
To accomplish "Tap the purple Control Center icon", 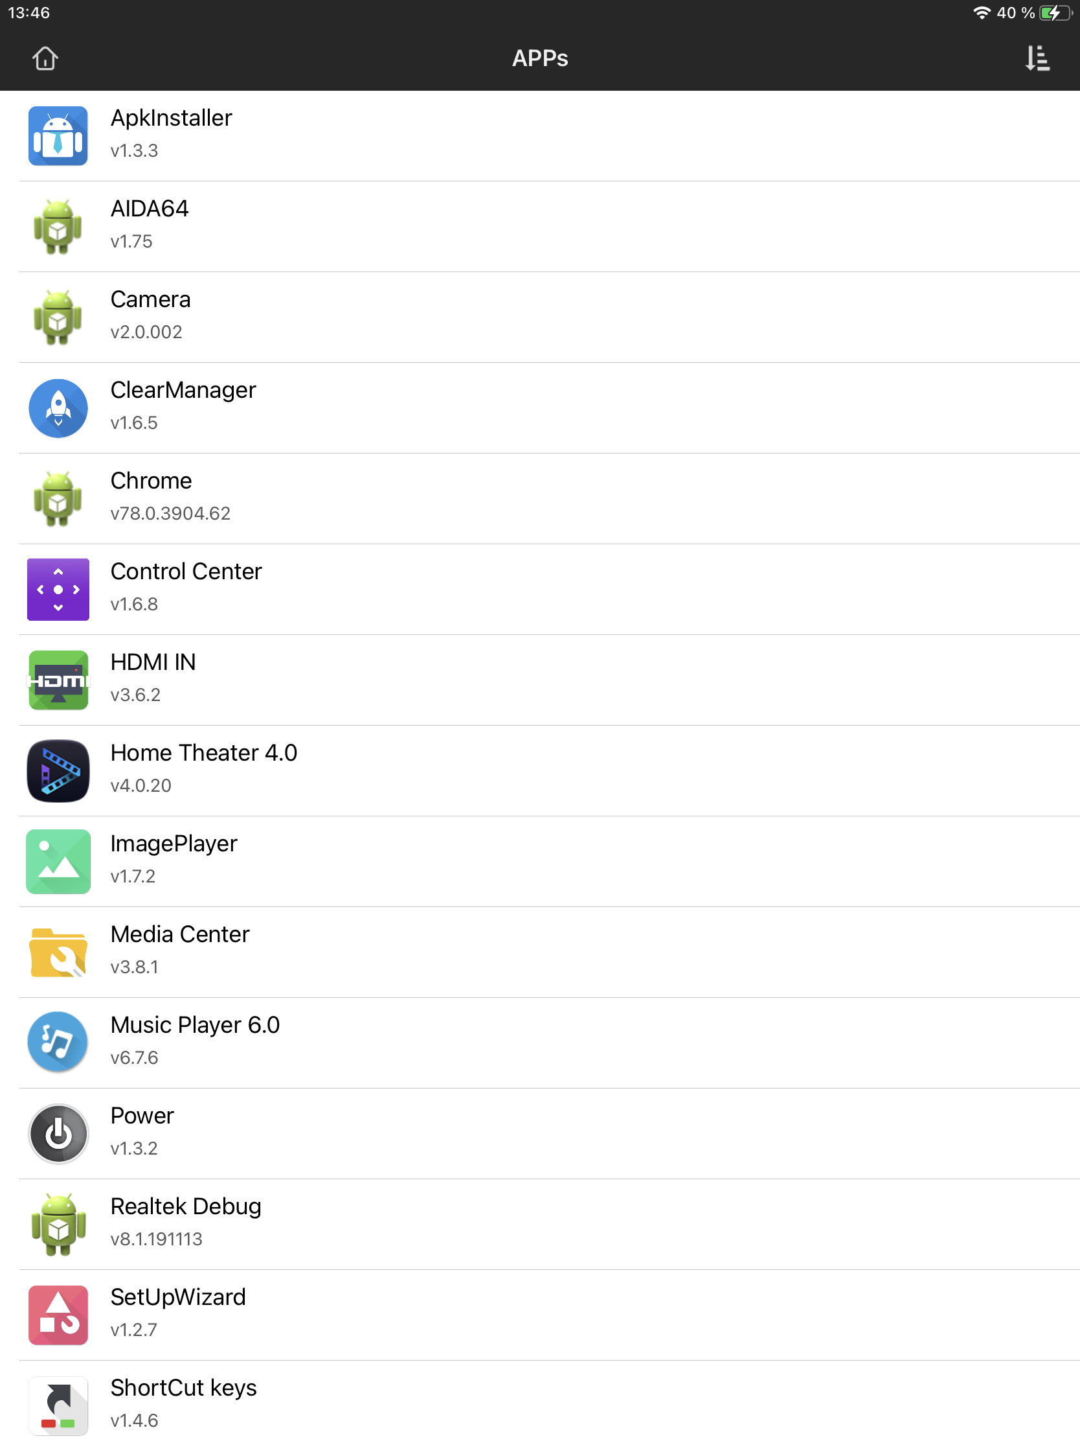I will coord(58,589).
